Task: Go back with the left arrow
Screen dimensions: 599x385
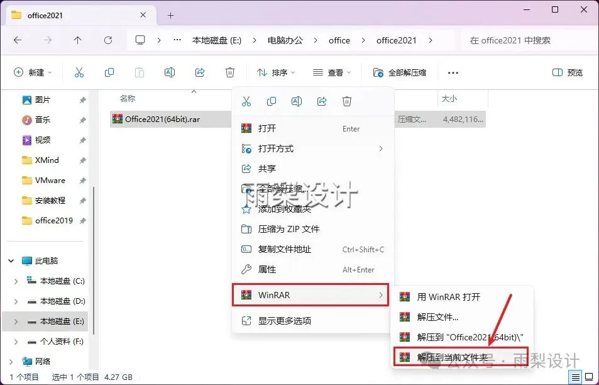Action: point(18,40)
